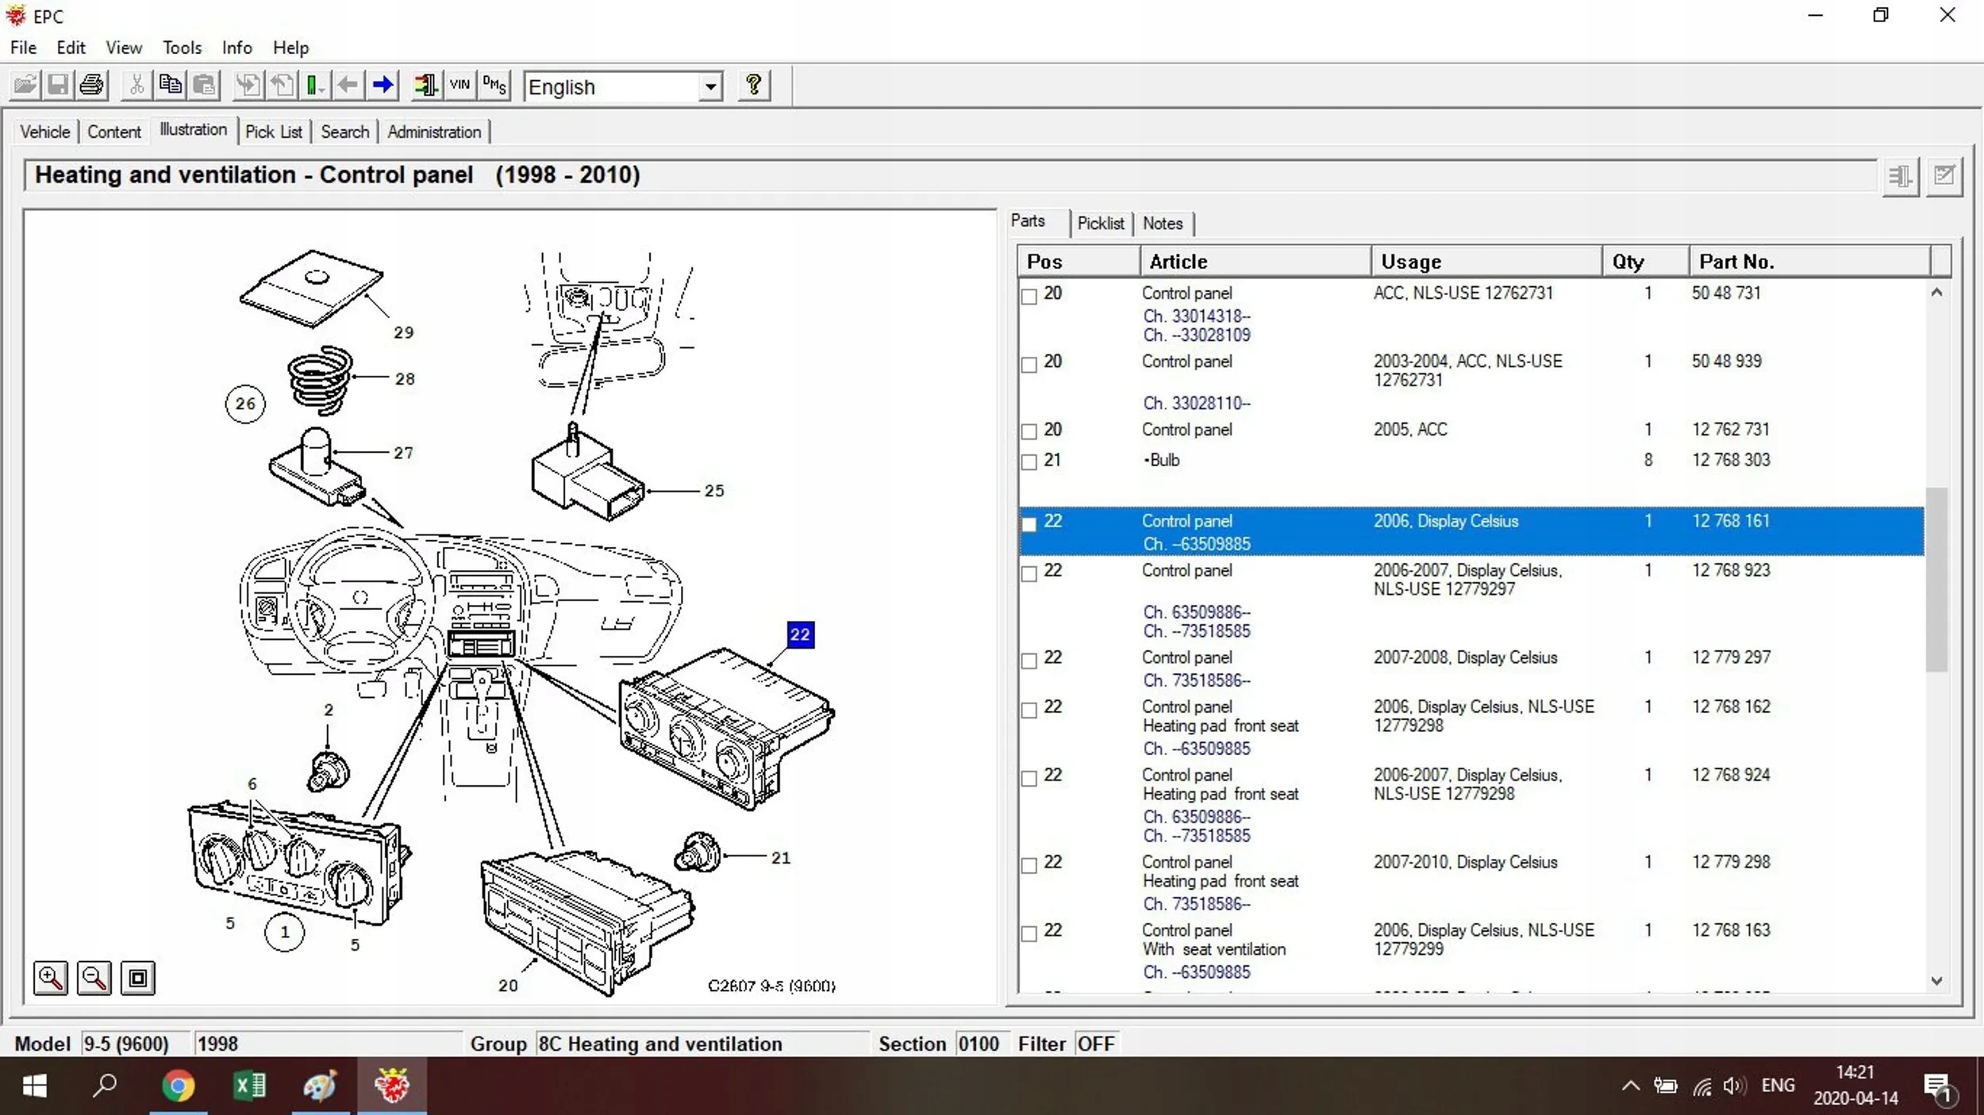Check the box for part 12 762 731
This screenshot has width=1984, height=1115.
point(1029,431)
